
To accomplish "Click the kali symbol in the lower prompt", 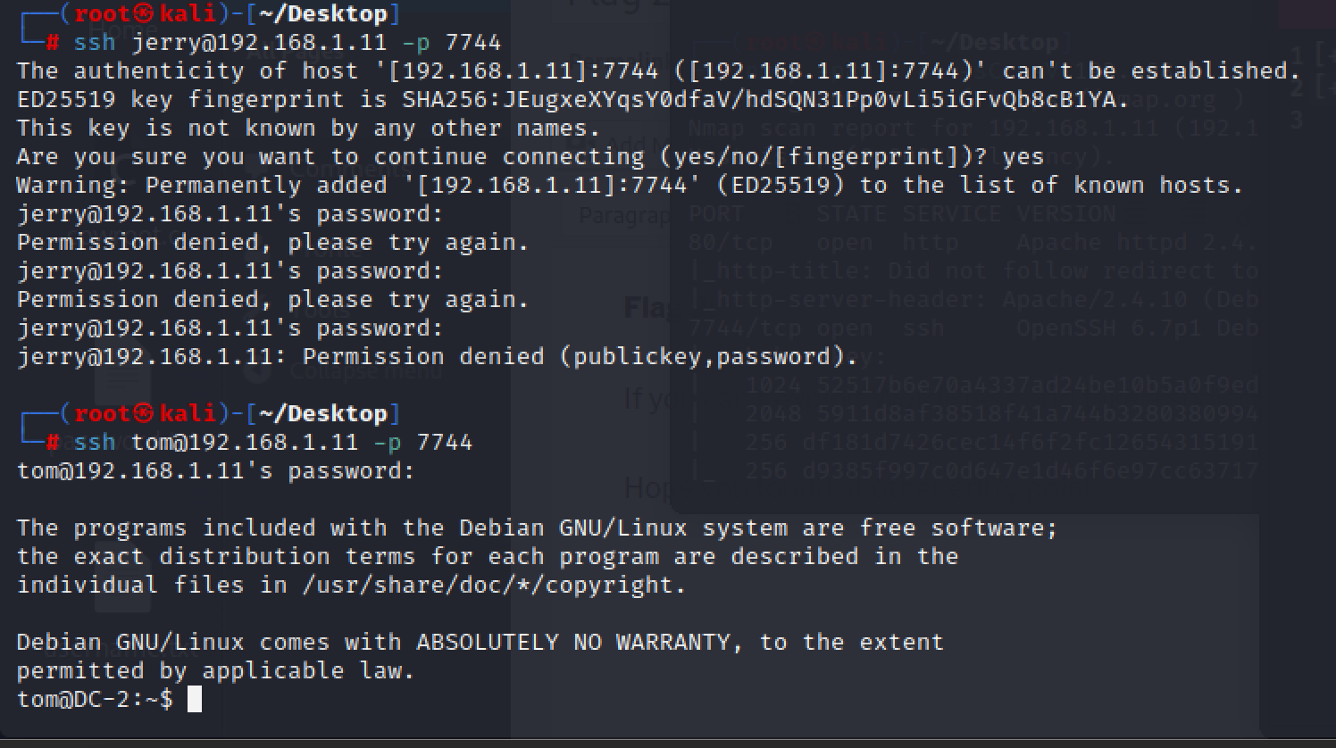I will [144, 413].
